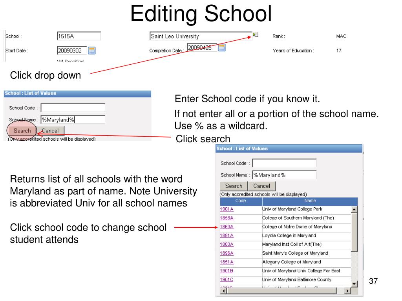Click Cancel button in results dialog
Image resolution: width=402 pixels, height=301 pixels.
261,186
